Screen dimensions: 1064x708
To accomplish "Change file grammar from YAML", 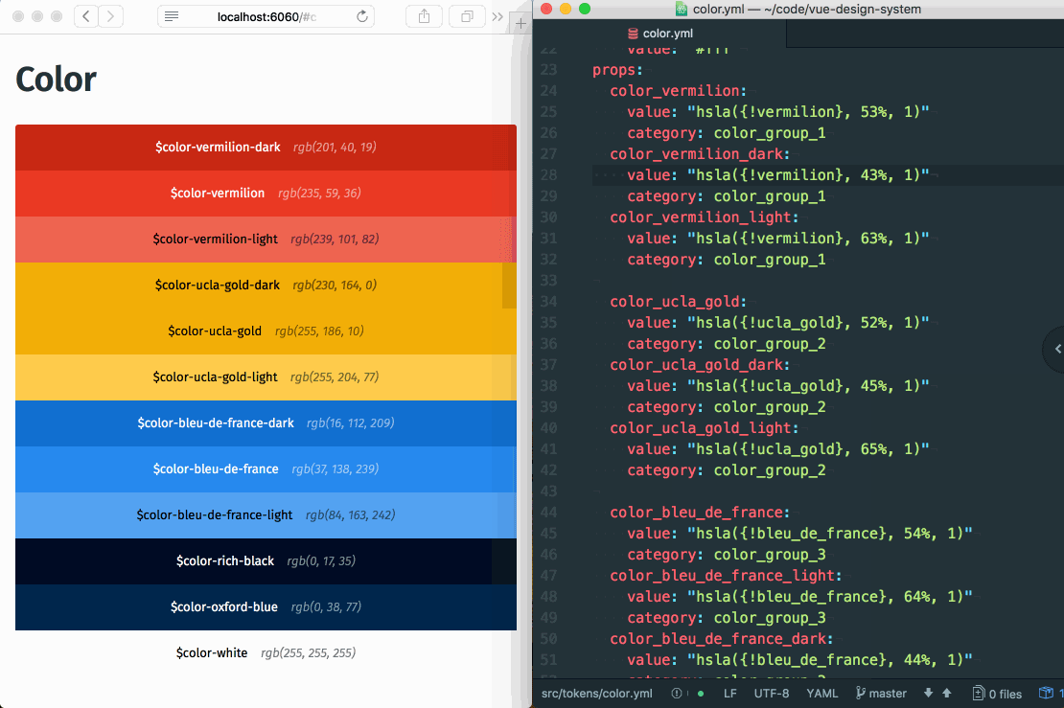I will point(821,693).
